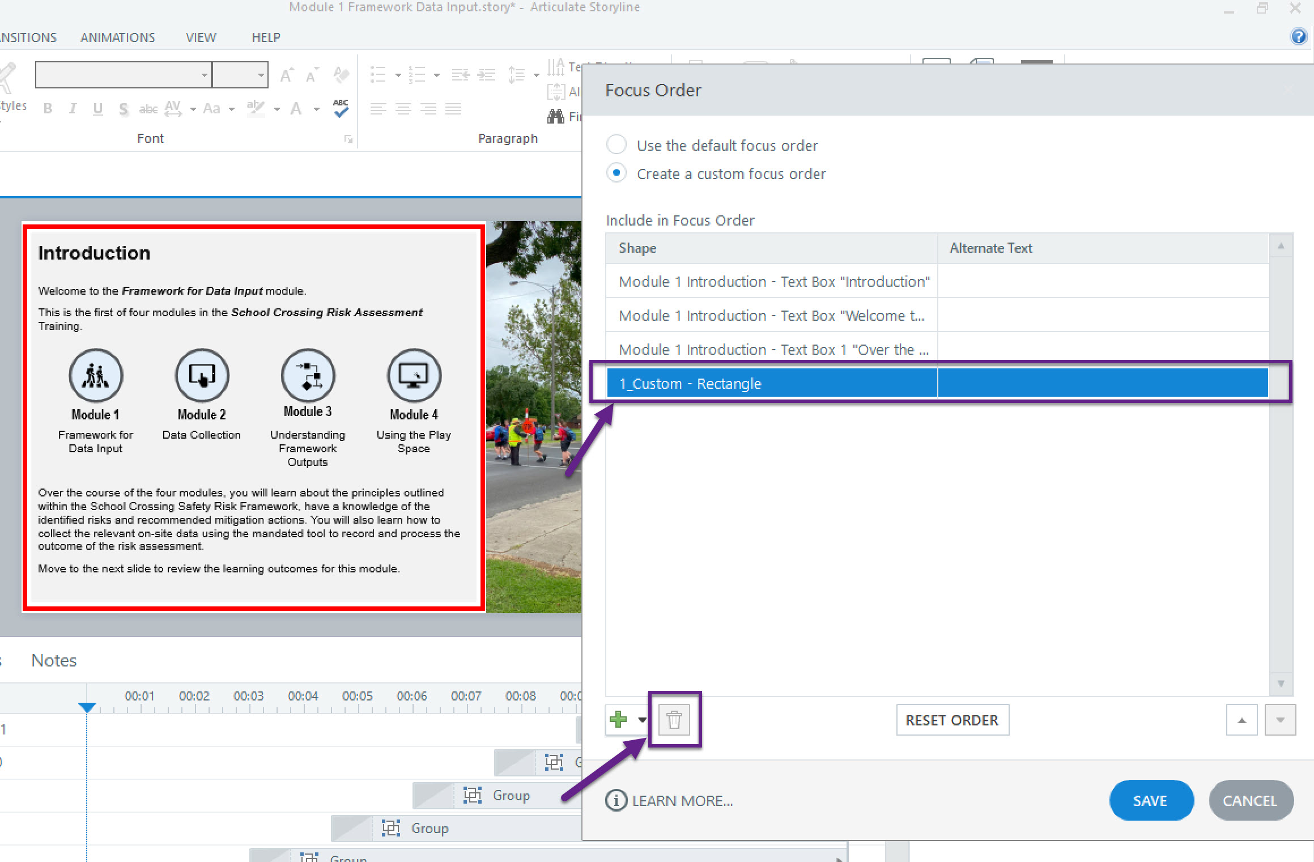Toggle italic formatting in Font group
The image size is (1314, 862).
pyautogui.click(x=73, y=109)
